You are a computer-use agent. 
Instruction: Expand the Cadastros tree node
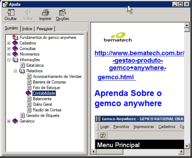pos(9,43)
